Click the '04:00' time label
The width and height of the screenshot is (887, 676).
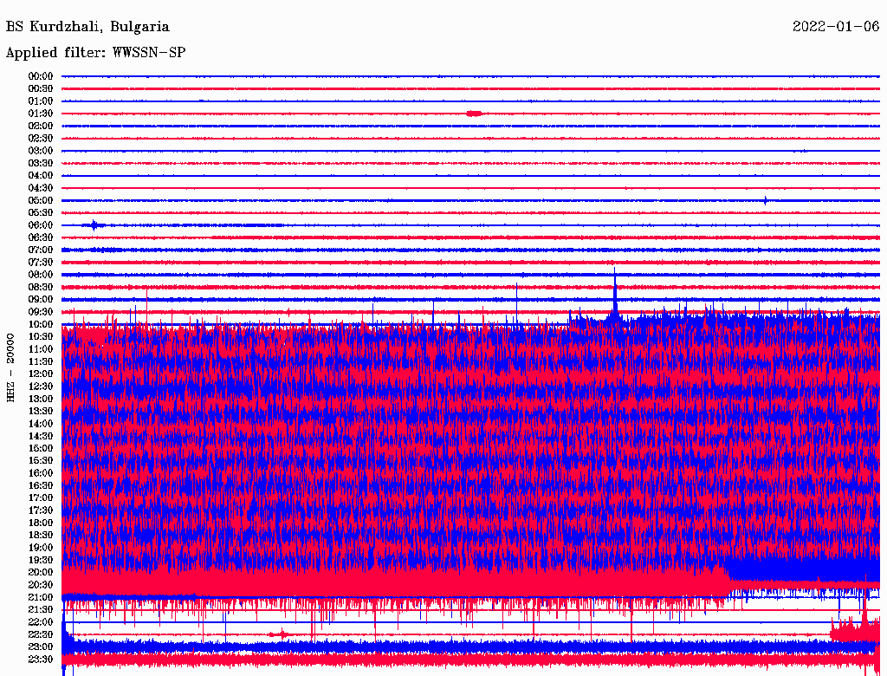coord(41,176)
